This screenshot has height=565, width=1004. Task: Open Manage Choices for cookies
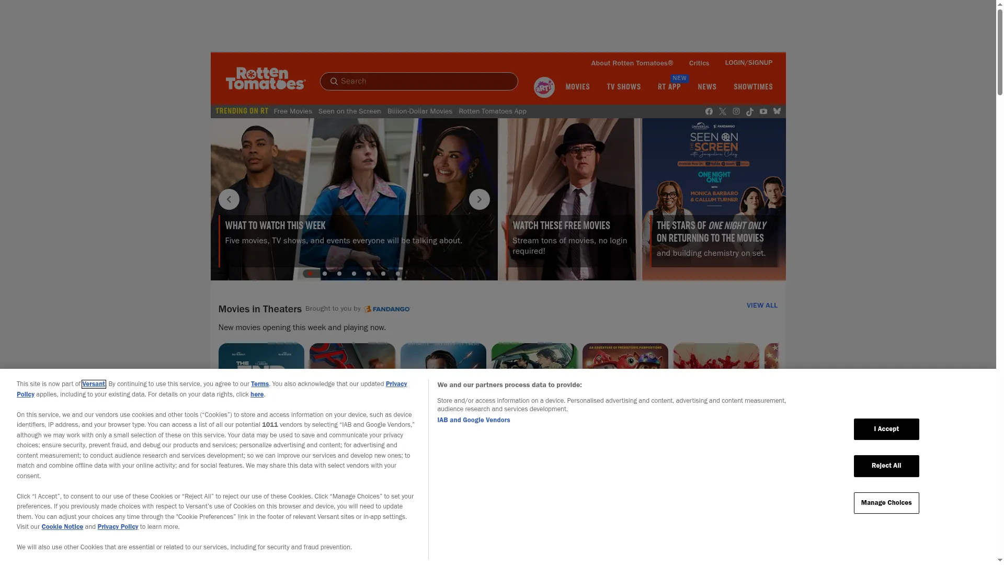886,503
